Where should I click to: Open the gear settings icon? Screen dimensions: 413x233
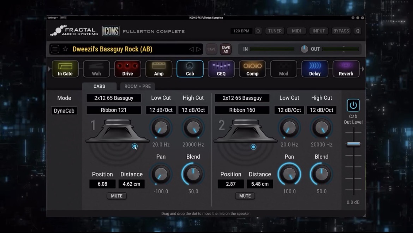(x=358, y=31)
